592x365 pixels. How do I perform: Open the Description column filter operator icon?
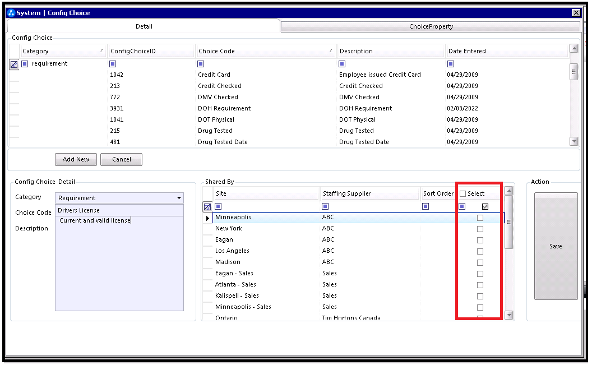342,64
